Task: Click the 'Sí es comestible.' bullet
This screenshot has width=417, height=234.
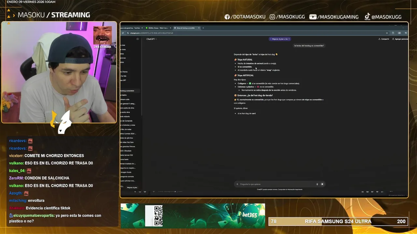Action: [x=245, y=67]
